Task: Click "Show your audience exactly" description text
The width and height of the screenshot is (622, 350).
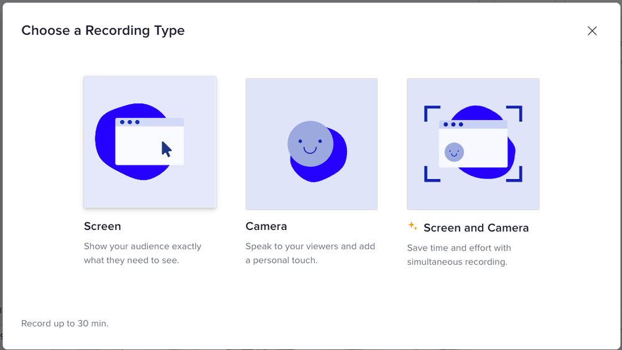Action: pyautogui.click(x=142, y=246)
